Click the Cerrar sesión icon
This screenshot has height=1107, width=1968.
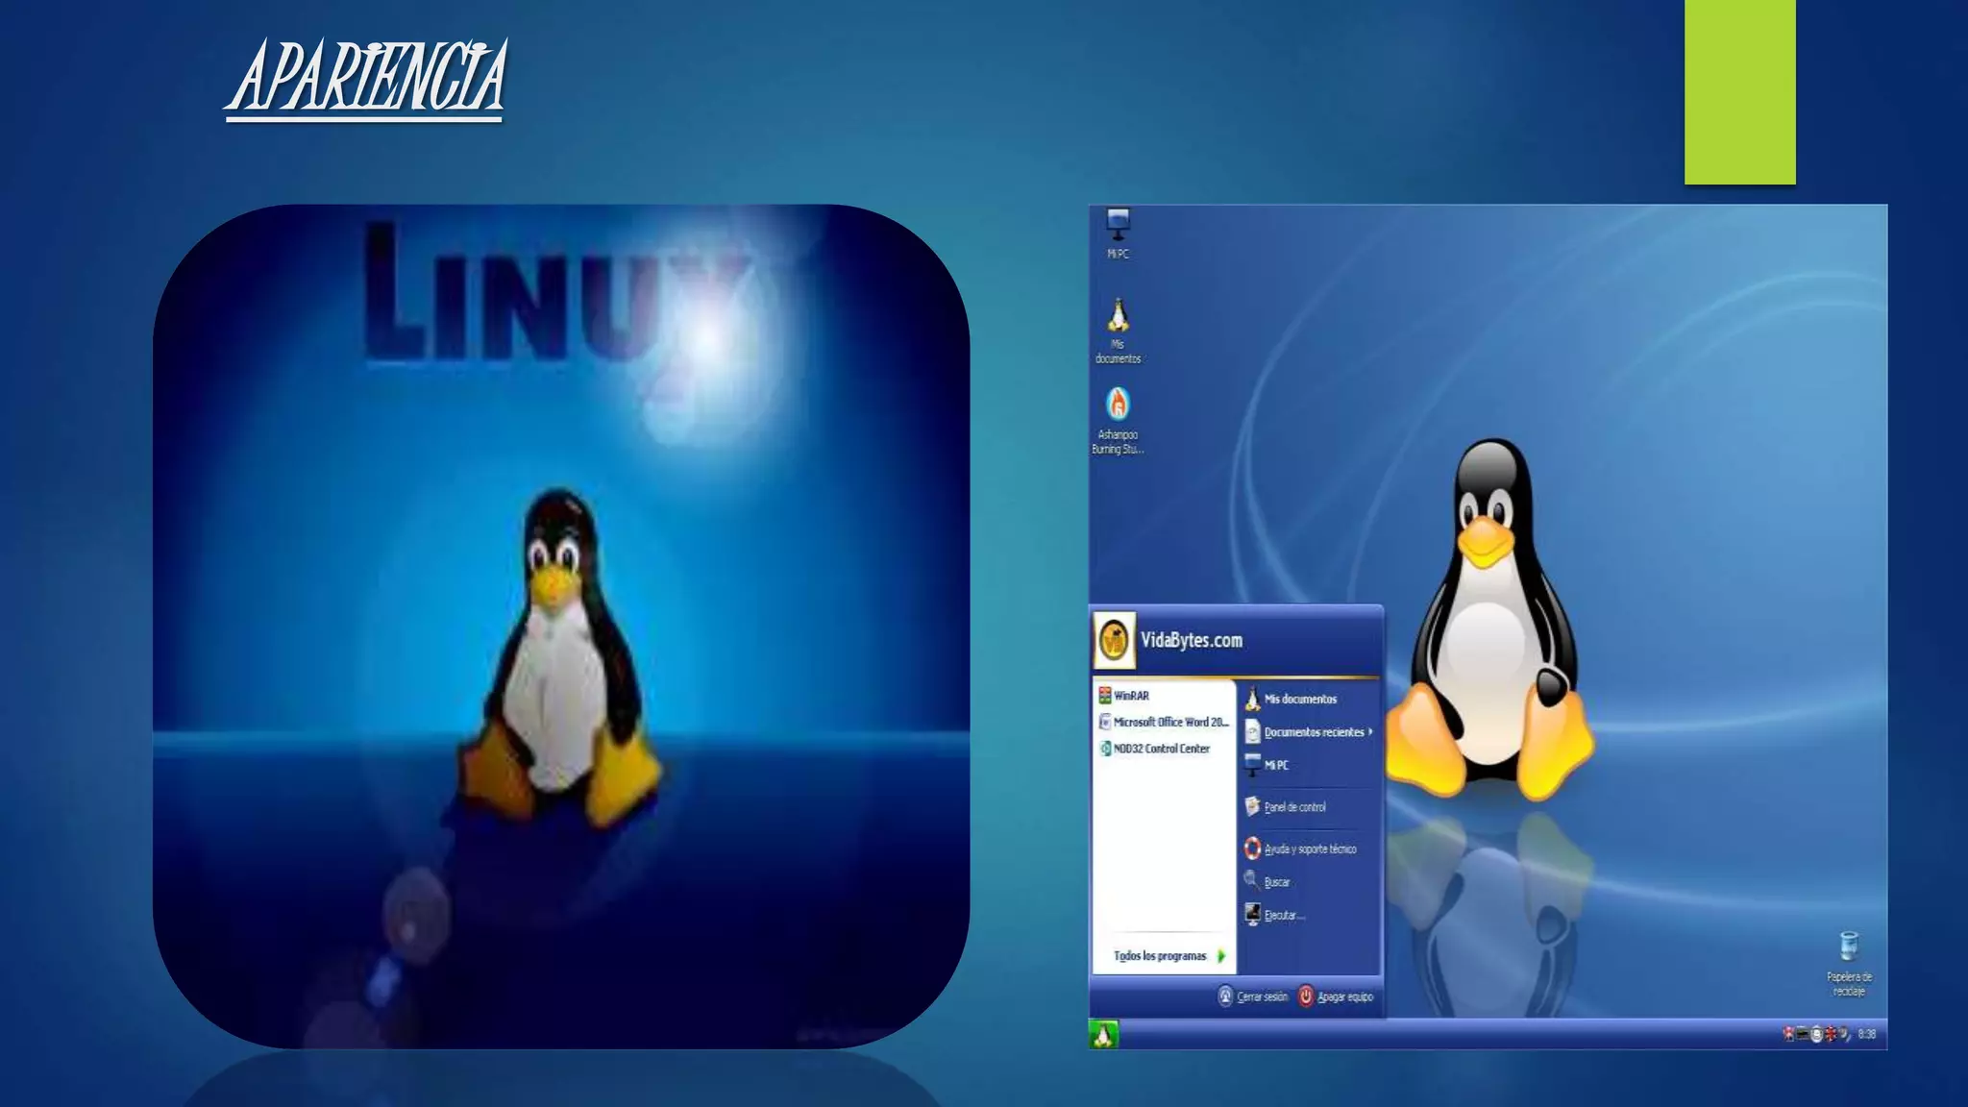click(1225, 996)
